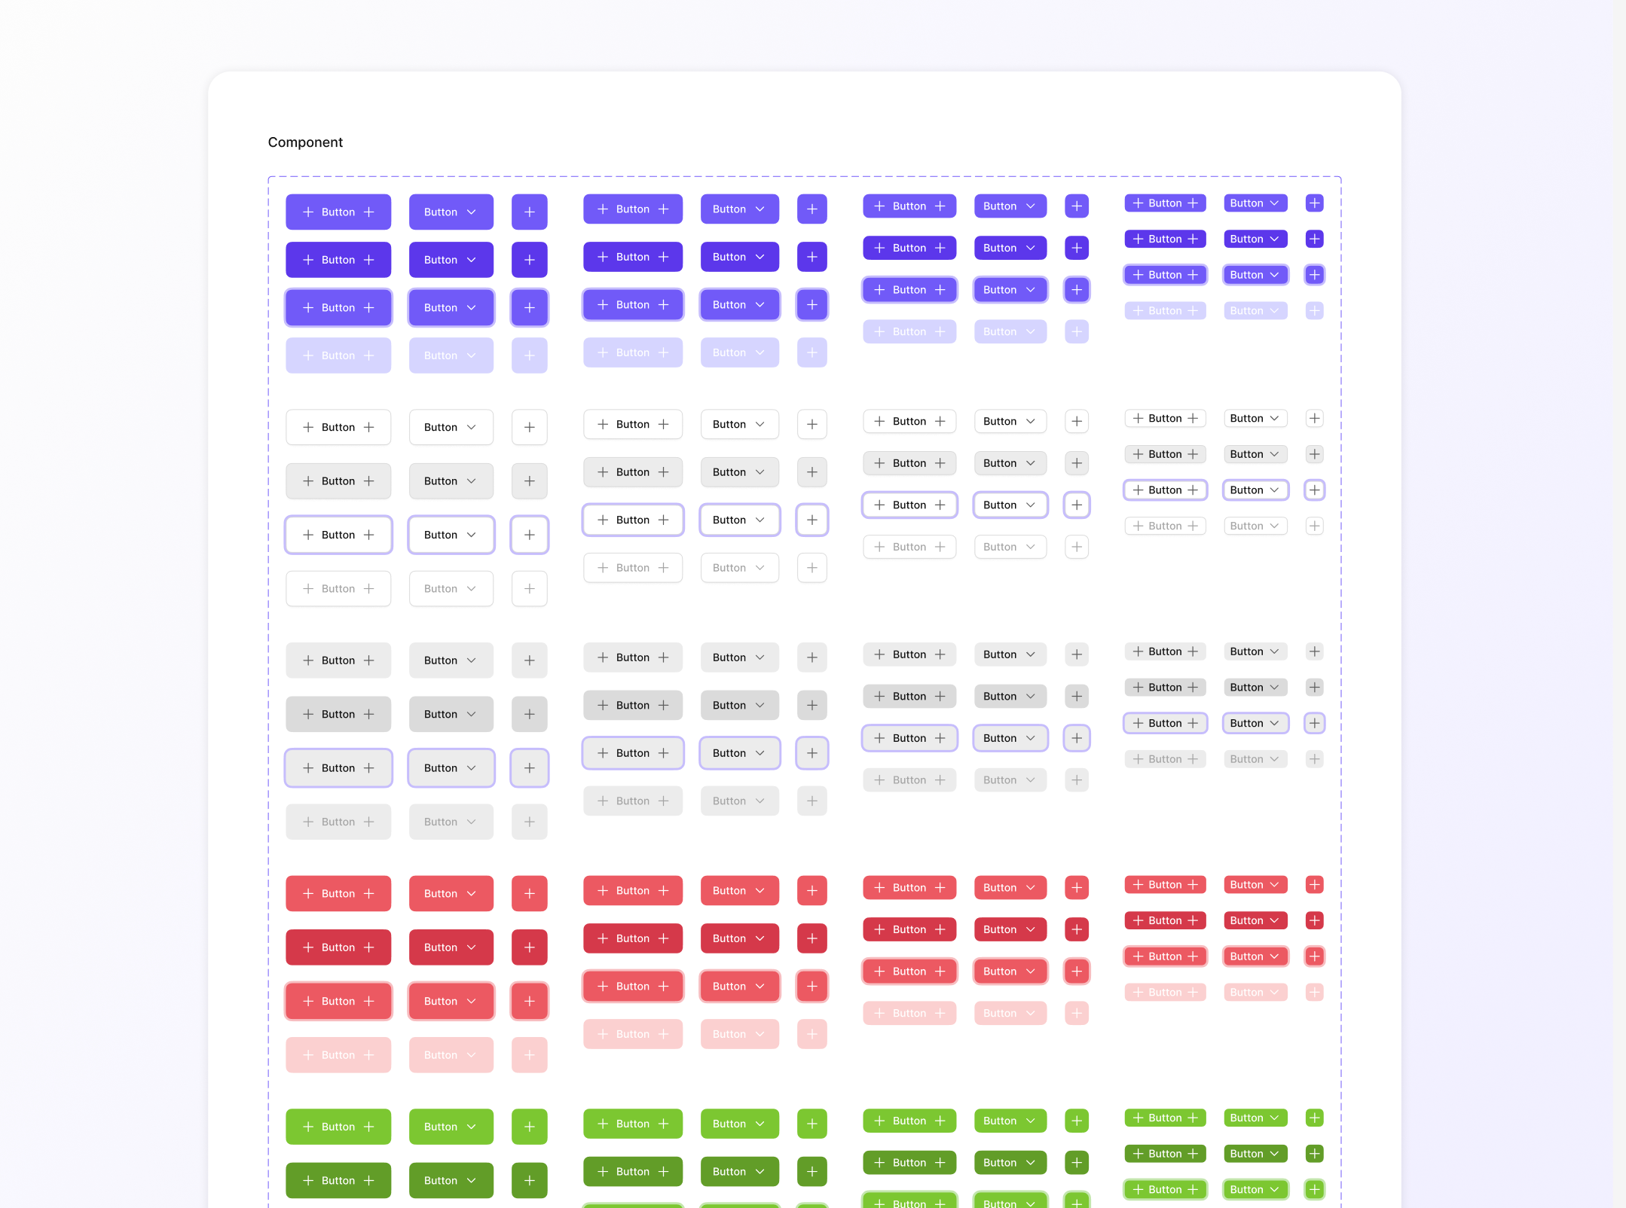Expand the smallest dark green Button chevron dropdown

click(1255, 1154)
